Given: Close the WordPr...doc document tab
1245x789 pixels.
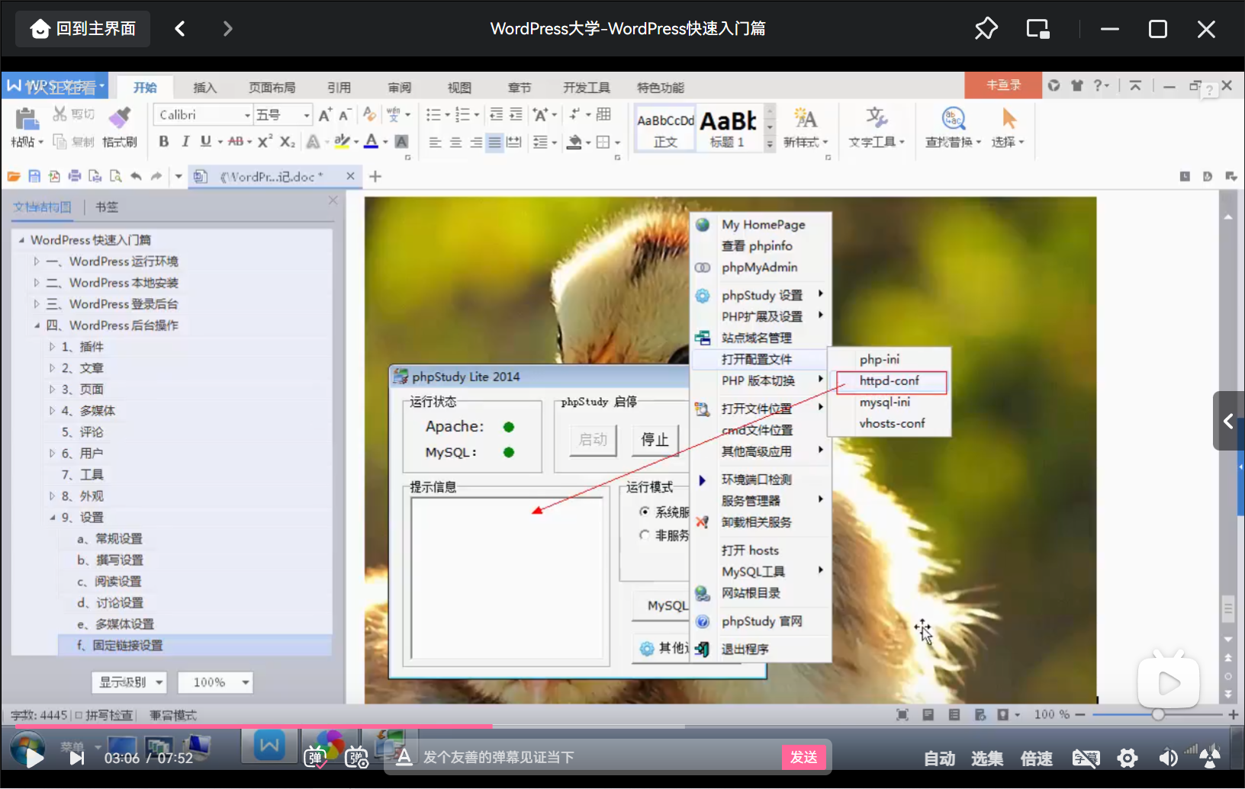Looking at the screenshot, I should (350, 176).
